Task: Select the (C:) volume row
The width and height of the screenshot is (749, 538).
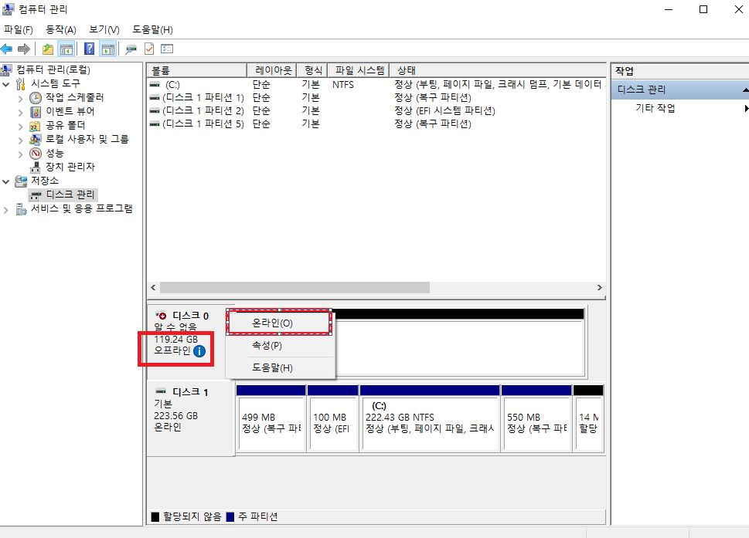Action: click(376, 84)
